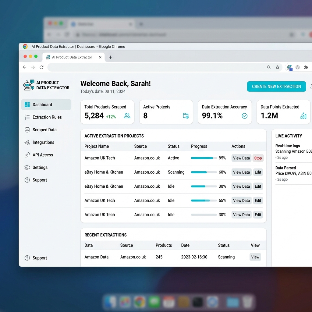Select the AI Product Data Extractor tab

pyautogui.click(x=73, y=57)
